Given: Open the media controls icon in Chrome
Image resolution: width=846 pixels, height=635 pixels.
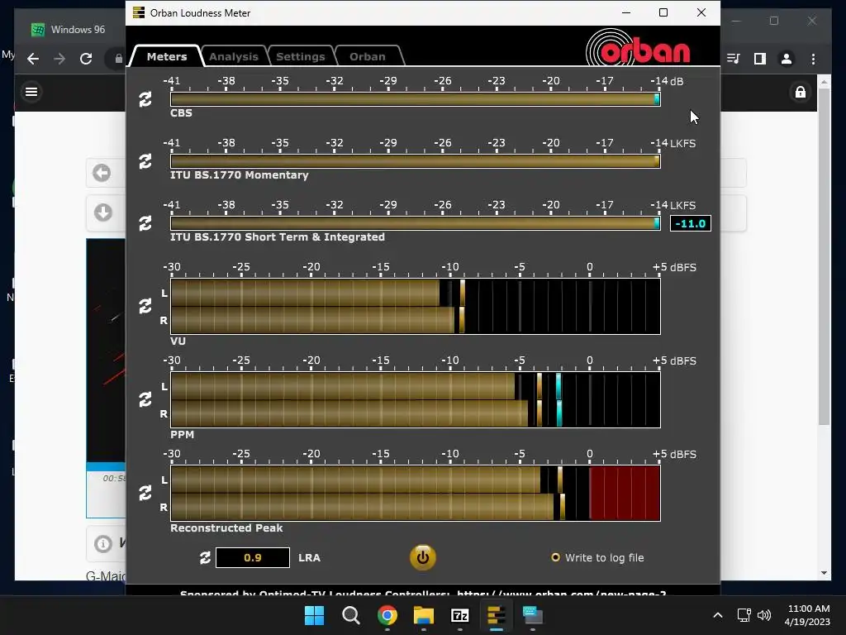Looking at the screenshot, I should pyautogui.click(x=734, y=59).
